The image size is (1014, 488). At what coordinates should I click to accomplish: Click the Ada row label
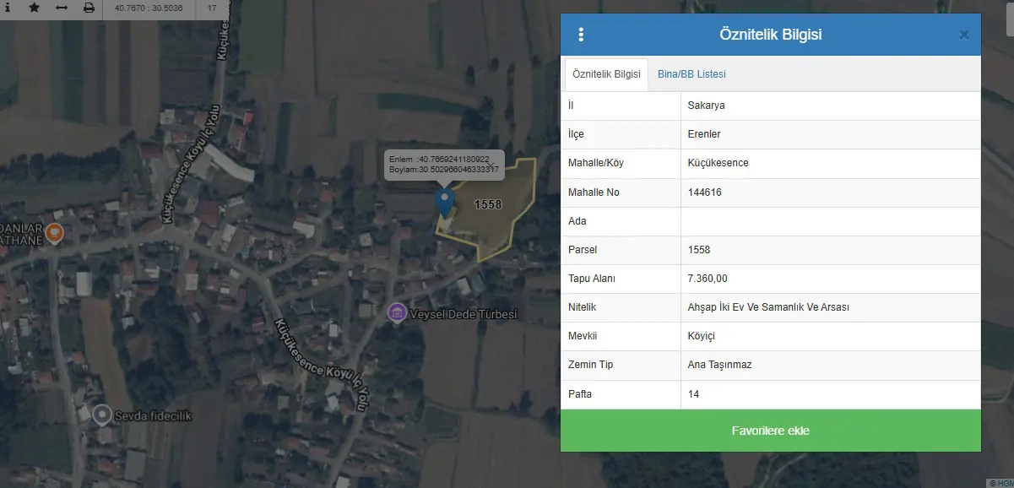click(x=577, y=221)
